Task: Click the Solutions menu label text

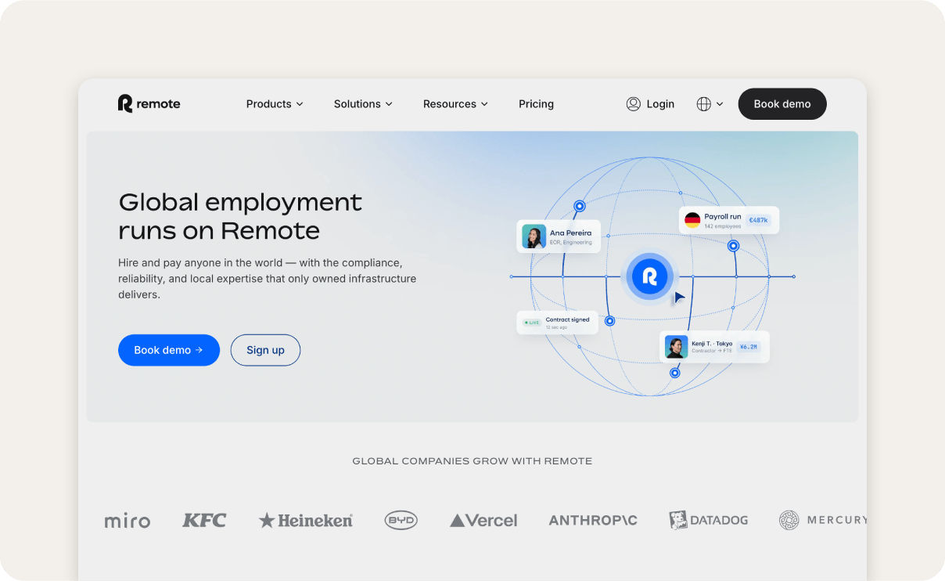Action: point(357,103)
